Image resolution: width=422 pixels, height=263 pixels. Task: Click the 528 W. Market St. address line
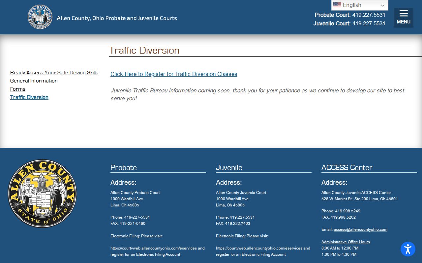point(360,199)
